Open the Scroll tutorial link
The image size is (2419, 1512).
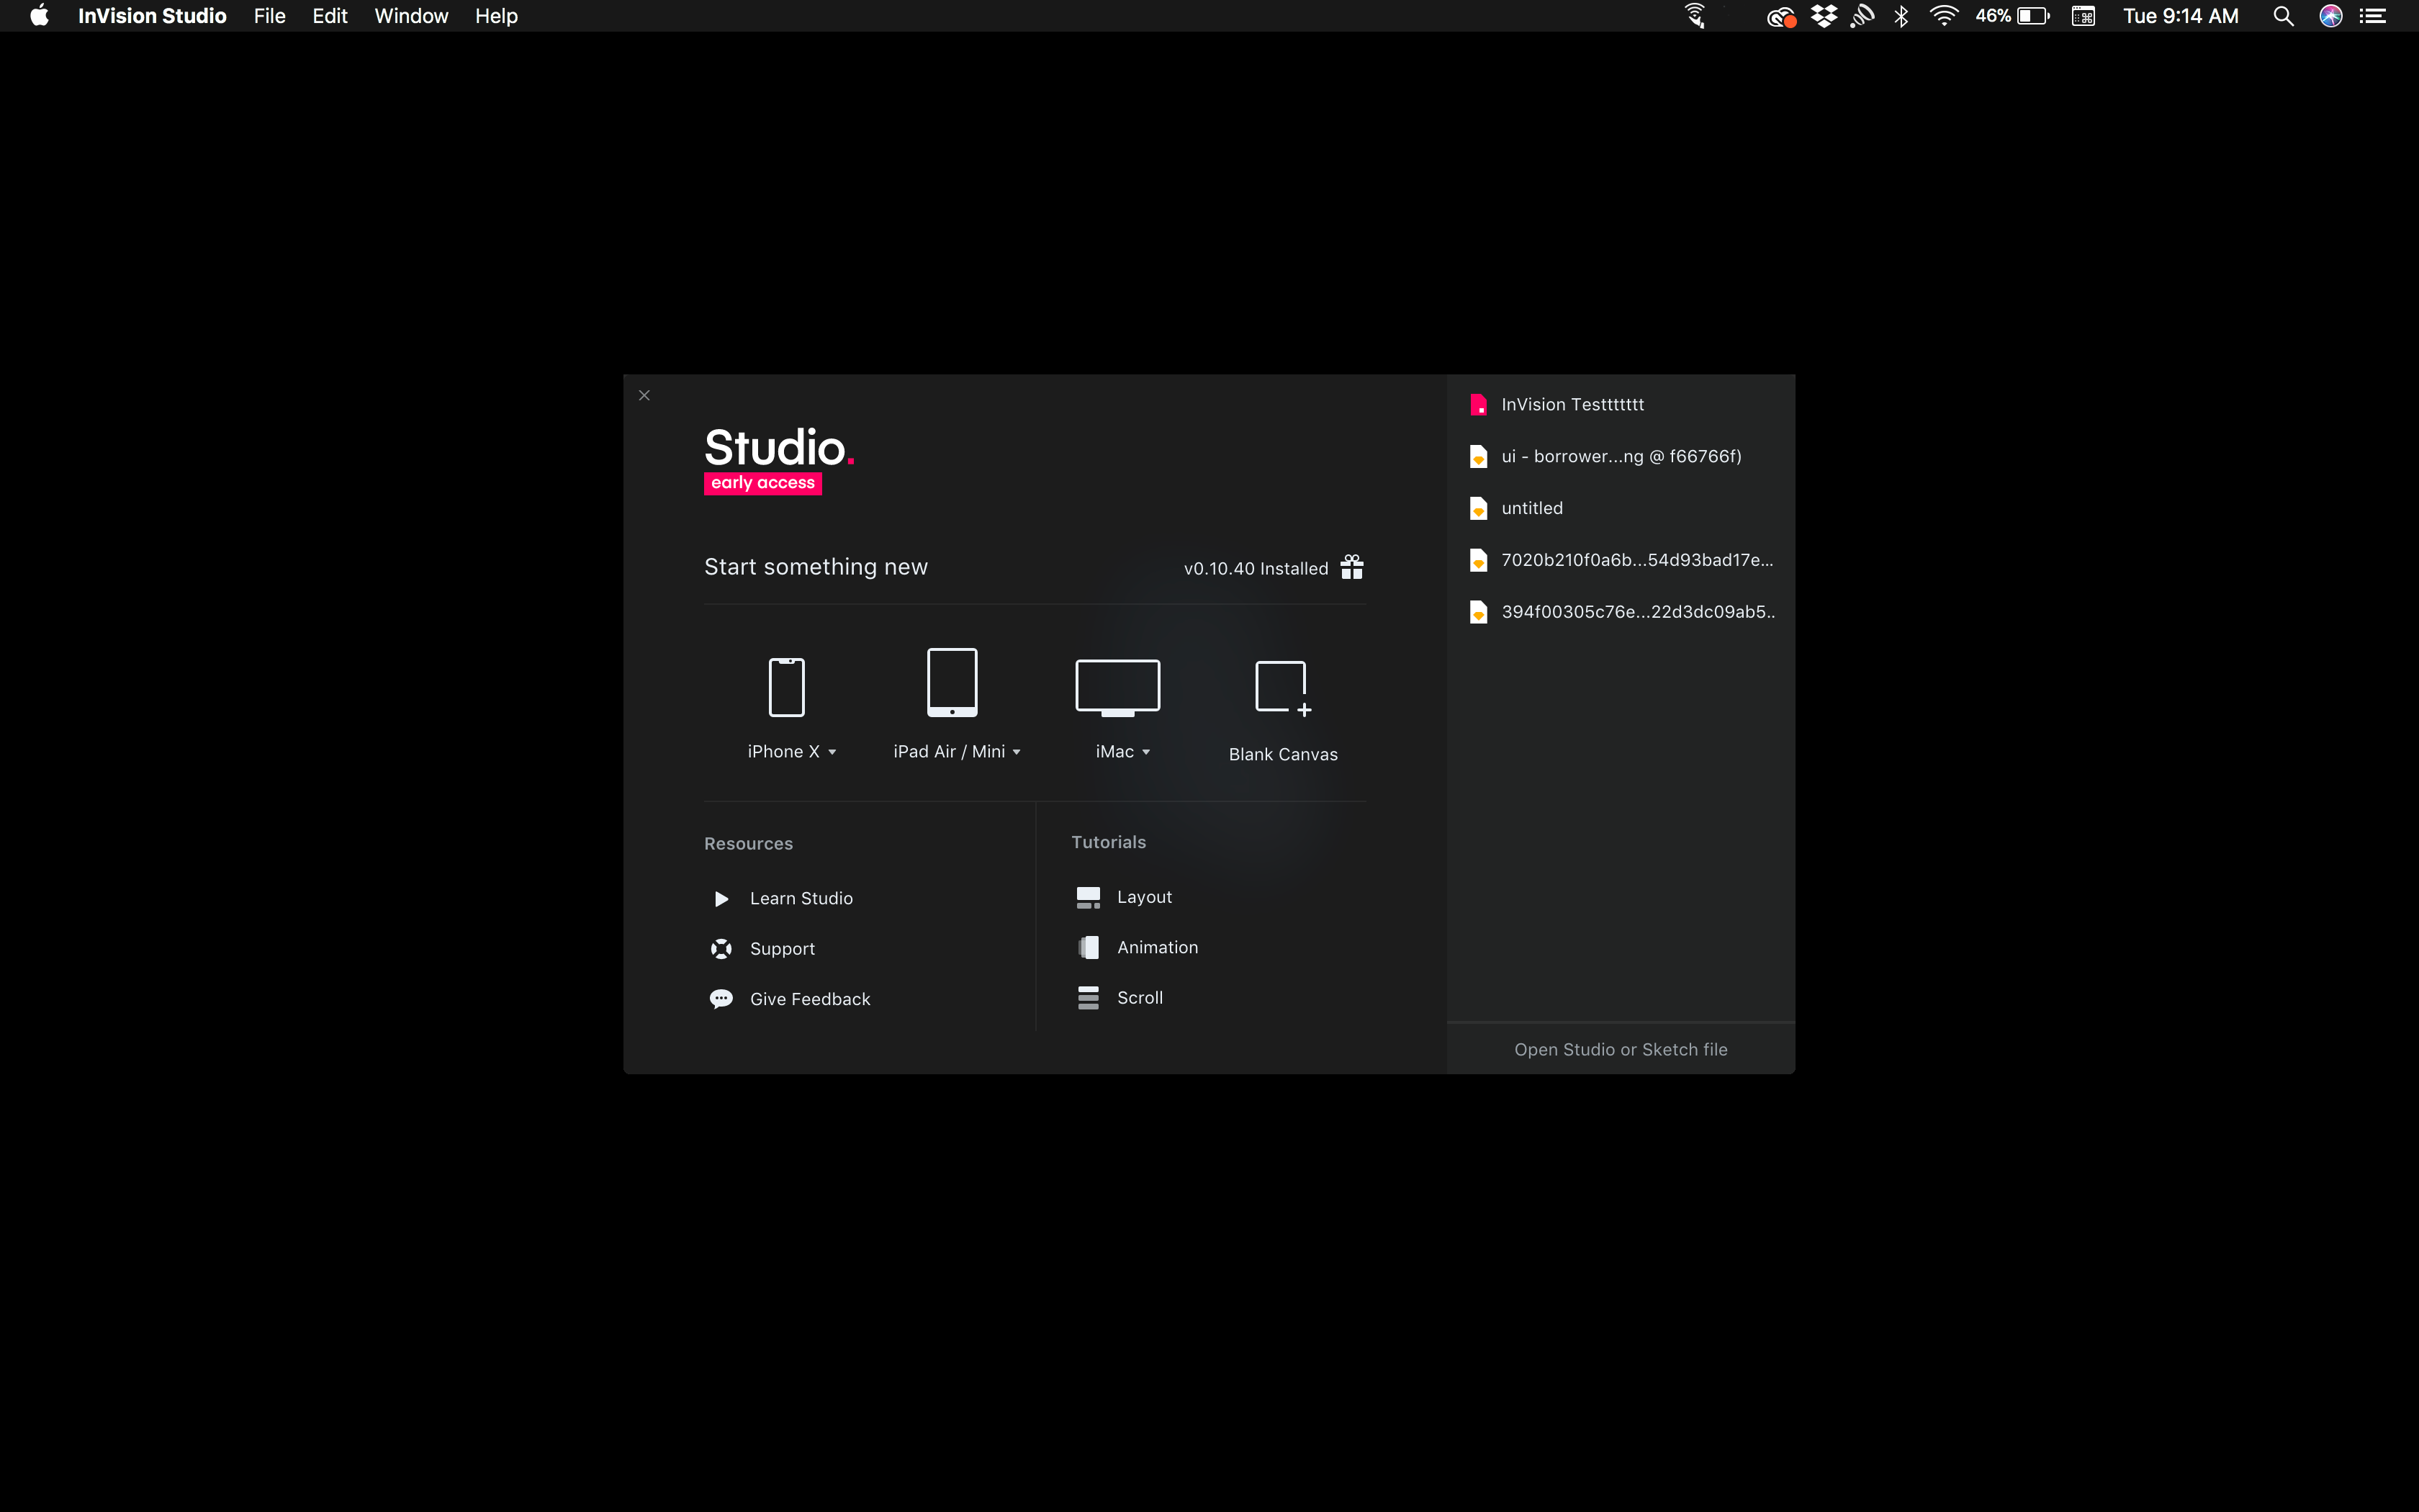pos(1140,998)
